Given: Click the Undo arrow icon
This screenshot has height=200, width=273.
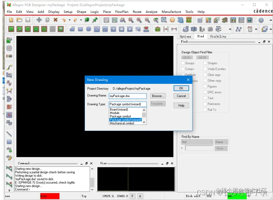Looking at the screenshot, I should pos(64,20).
